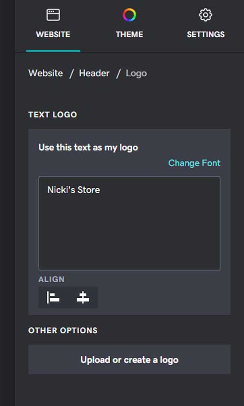Center align the text logo
The width and height of the screenshot is (244, 406).
click(x=83, y=297)
